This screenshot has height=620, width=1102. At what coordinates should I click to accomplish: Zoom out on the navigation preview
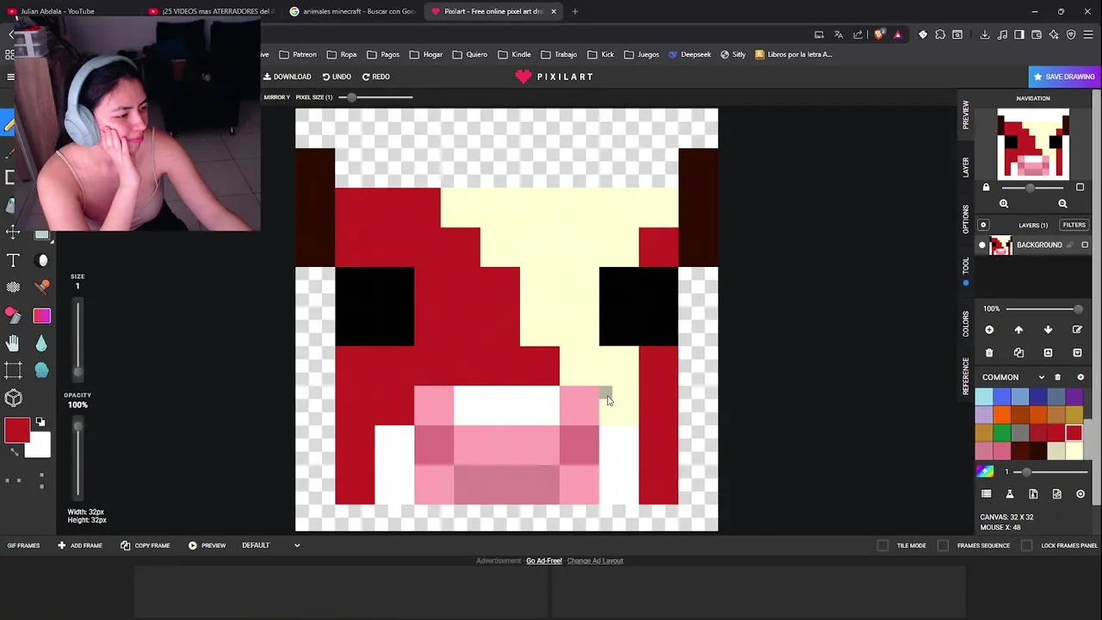point(1062,204)
